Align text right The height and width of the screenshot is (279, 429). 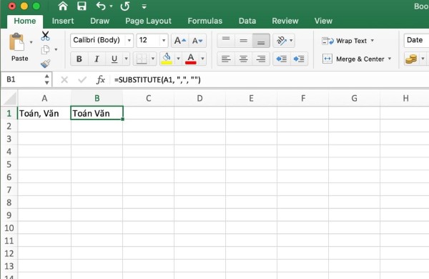[261, 59]
